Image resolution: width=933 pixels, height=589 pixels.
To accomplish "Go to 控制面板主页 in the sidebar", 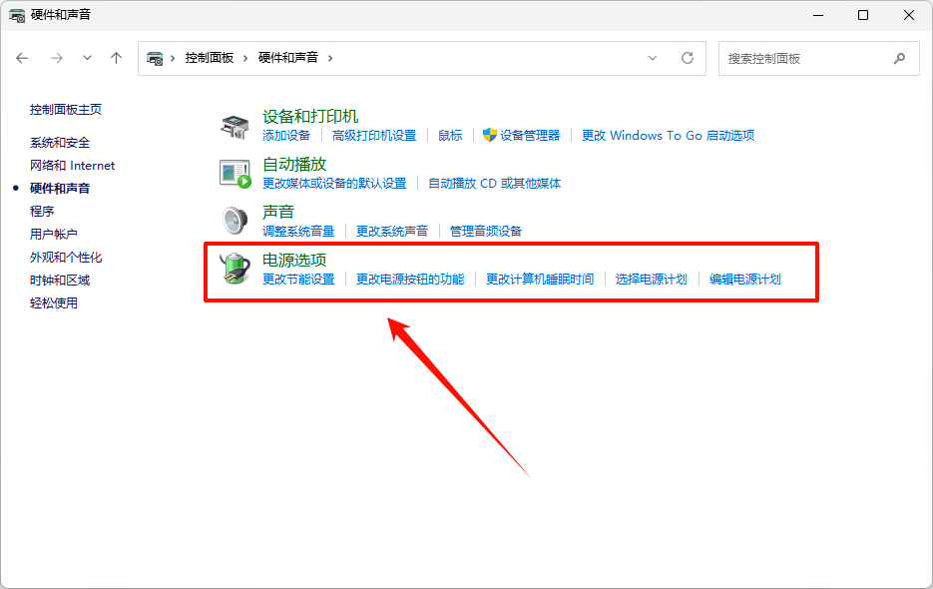I will click(66, 110).
